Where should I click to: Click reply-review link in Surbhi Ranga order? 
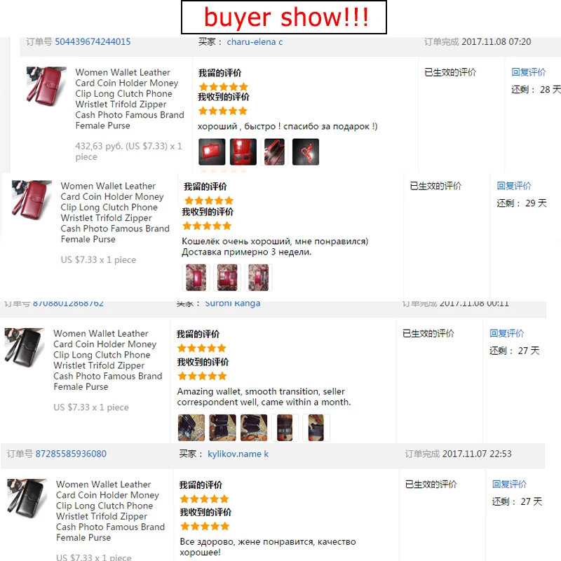point(506,334)
